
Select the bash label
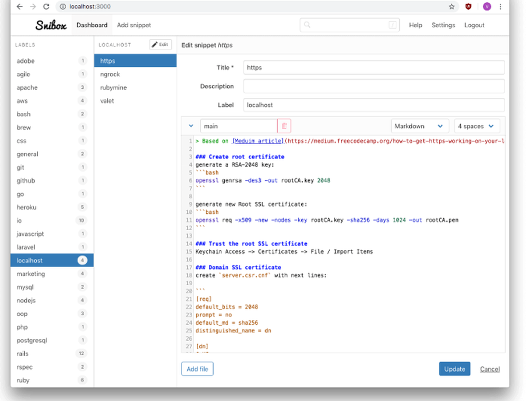[x=52, y=114]
